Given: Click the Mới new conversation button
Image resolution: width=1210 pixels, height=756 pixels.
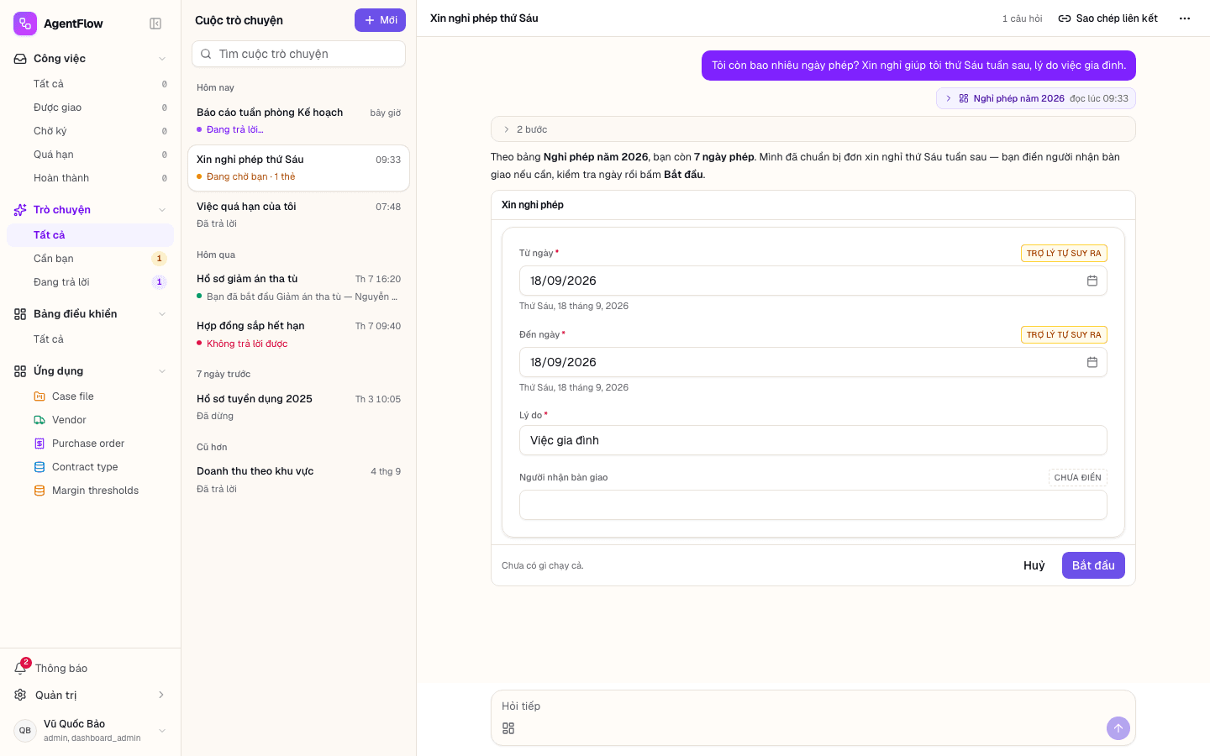Looking at the screenshot, I should [380, 20].
